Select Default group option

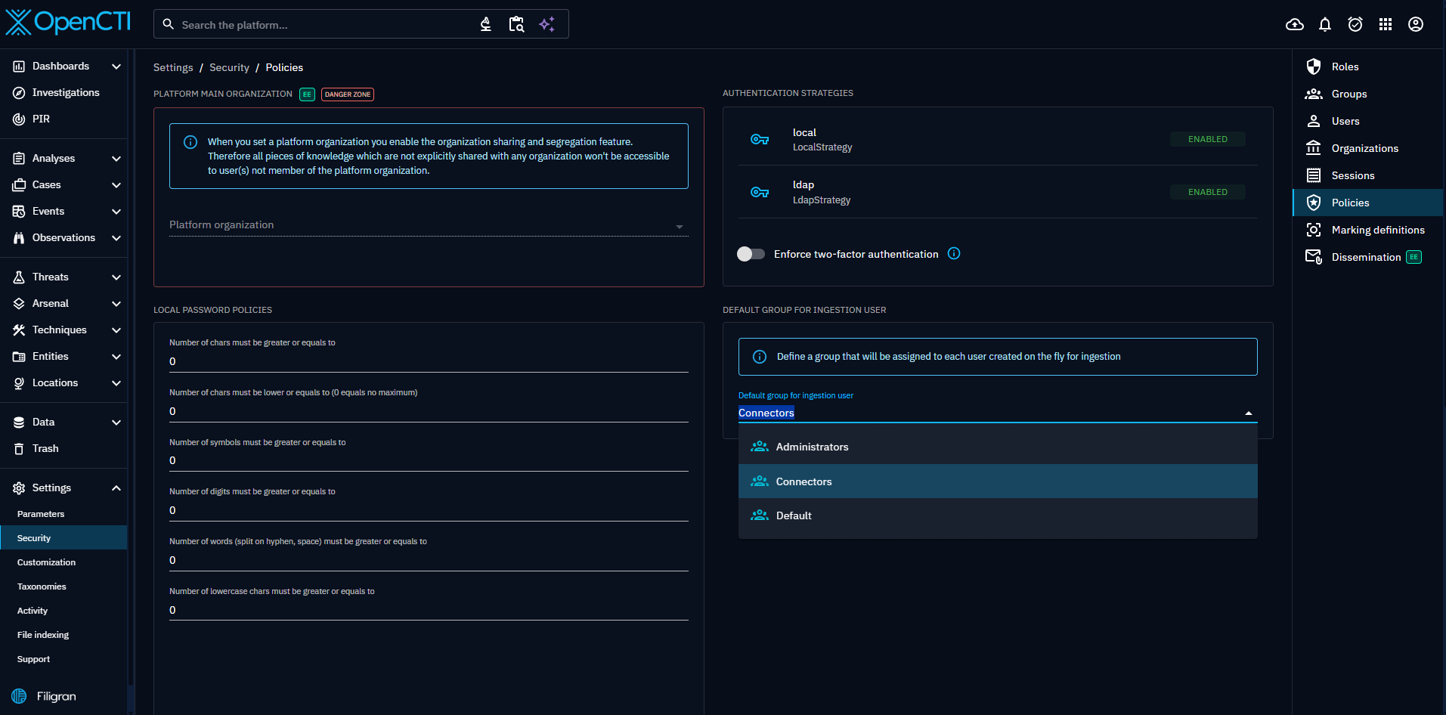point(998,515)
